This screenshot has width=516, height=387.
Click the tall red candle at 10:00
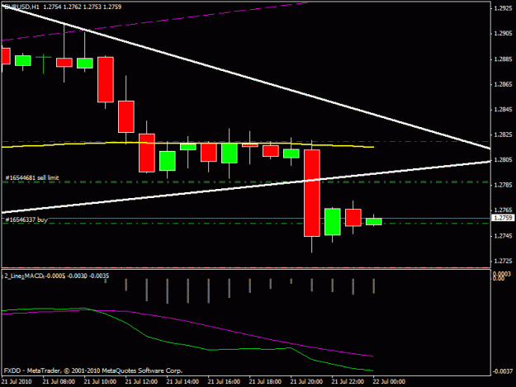pos(106,79)
